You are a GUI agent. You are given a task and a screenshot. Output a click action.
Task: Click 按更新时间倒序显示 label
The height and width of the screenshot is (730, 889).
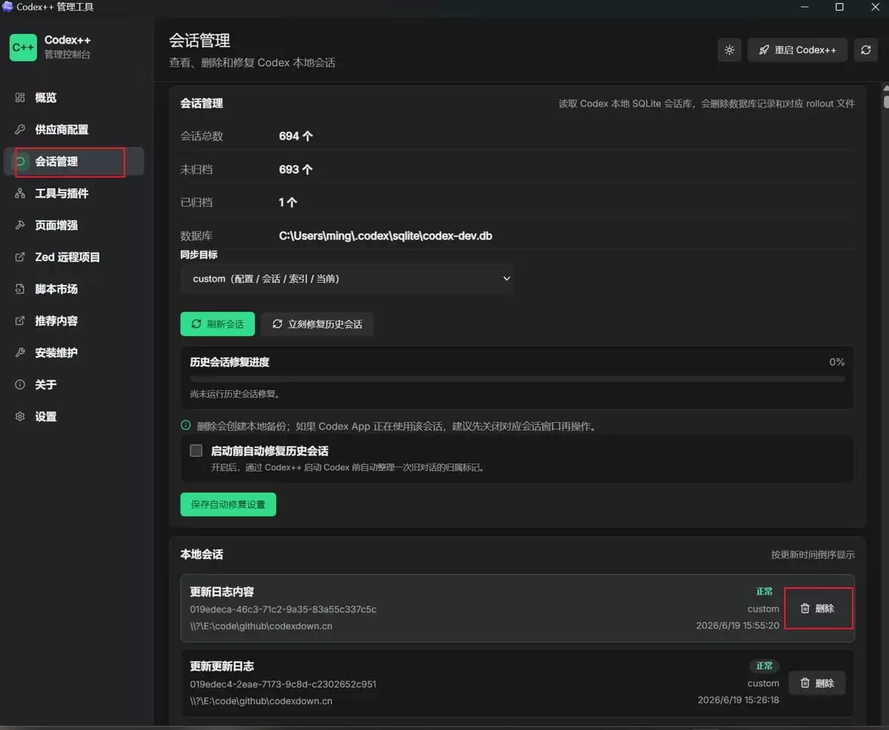click(813, 555)
